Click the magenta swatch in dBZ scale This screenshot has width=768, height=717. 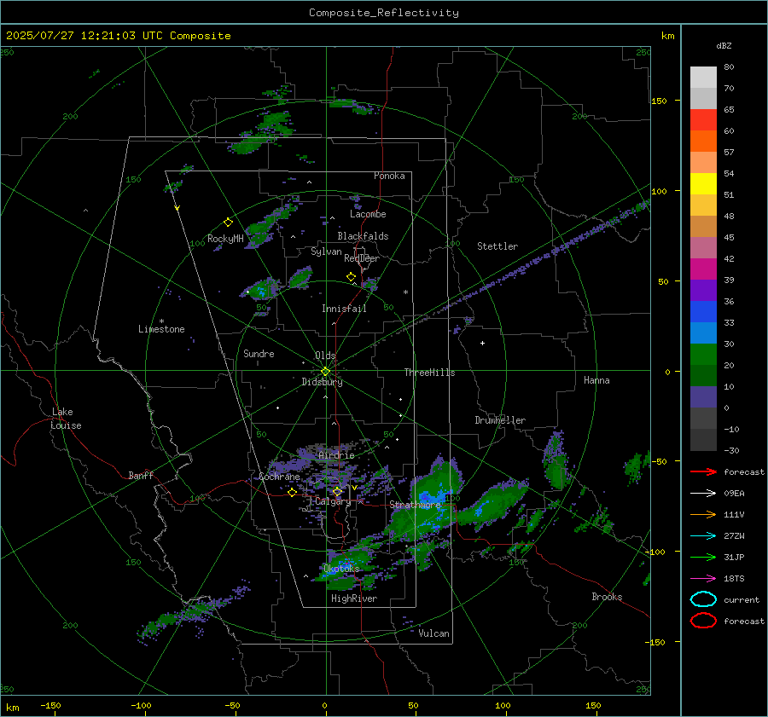point(703,269)
